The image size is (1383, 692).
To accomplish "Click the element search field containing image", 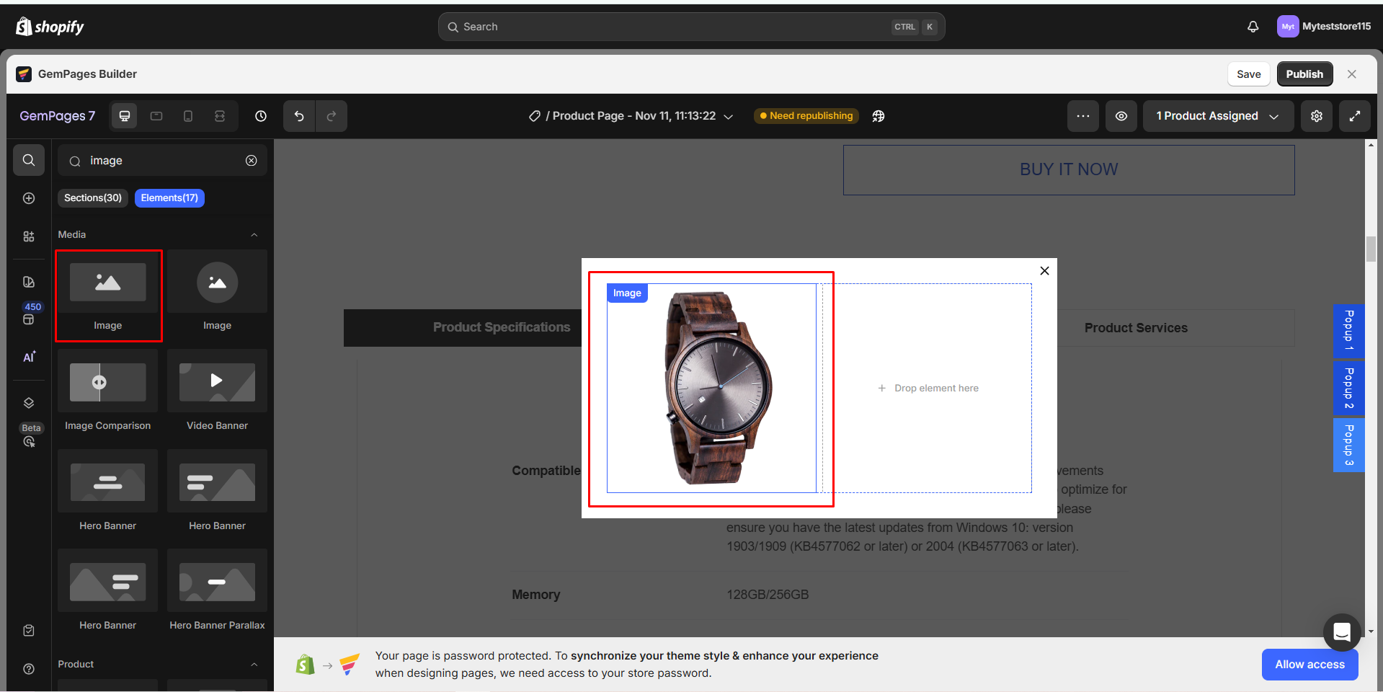I will click(162, 161).
